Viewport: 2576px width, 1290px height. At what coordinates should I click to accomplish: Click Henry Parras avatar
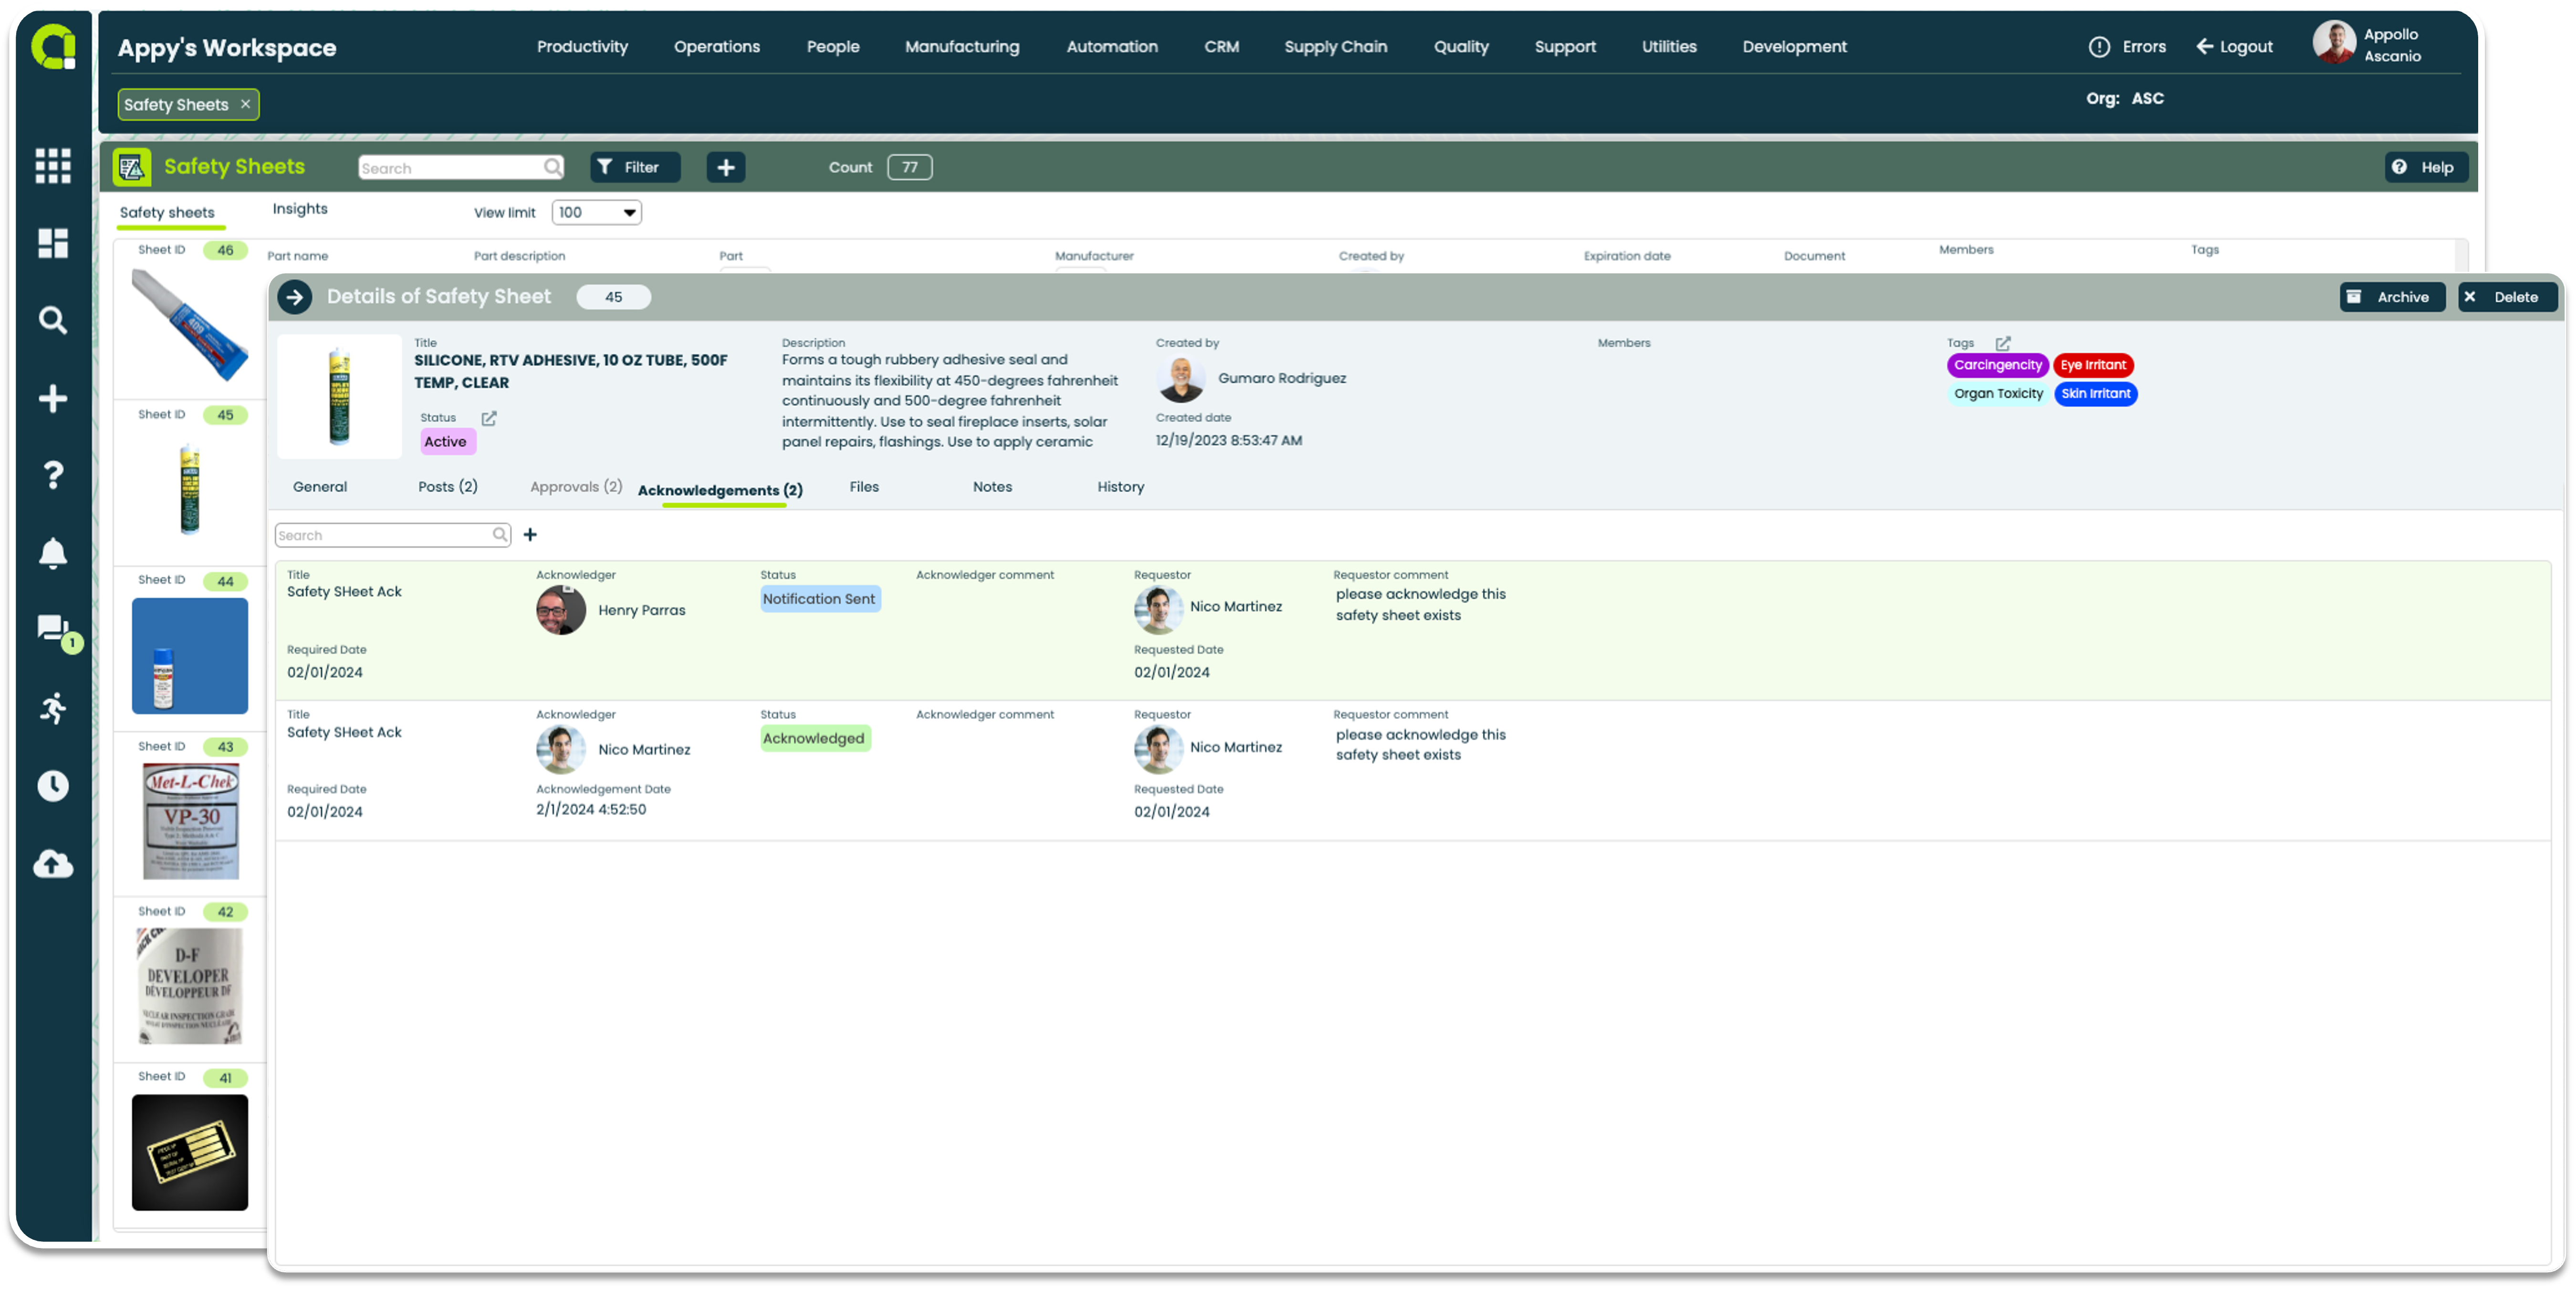[x=561, y=610]
